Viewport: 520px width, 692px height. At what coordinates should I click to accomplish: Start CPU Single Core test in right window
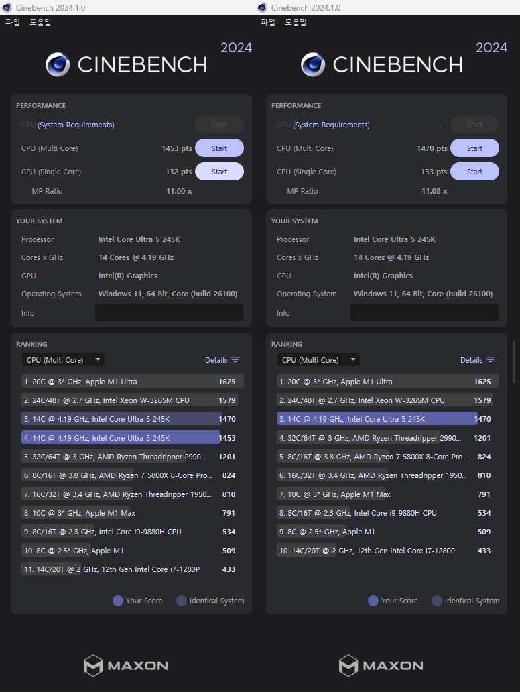474,172
